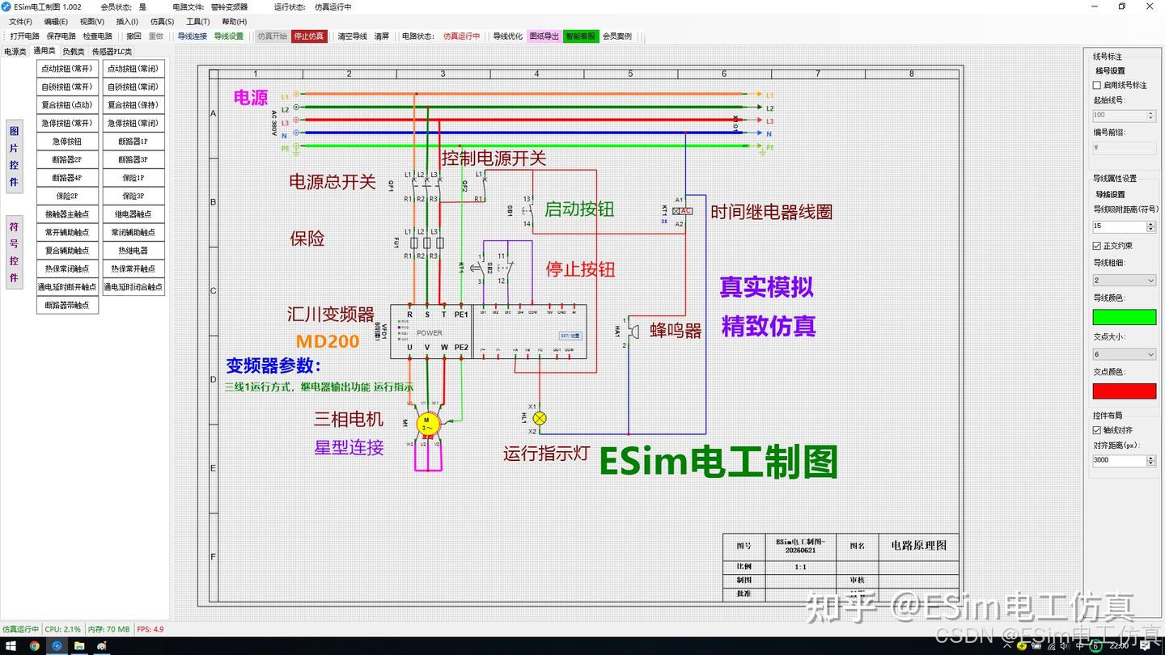Click 清屏 clear screen button
Screen dimensions: 1165x655
point(382,36)
